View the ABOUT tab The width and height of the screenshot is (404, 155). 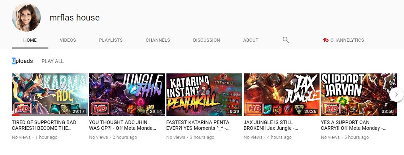click(251, 40)
